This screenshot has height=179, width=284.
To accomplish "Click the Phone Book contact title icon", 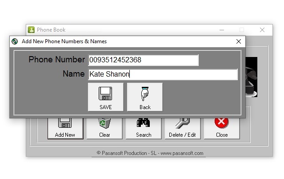I will 31,29.
